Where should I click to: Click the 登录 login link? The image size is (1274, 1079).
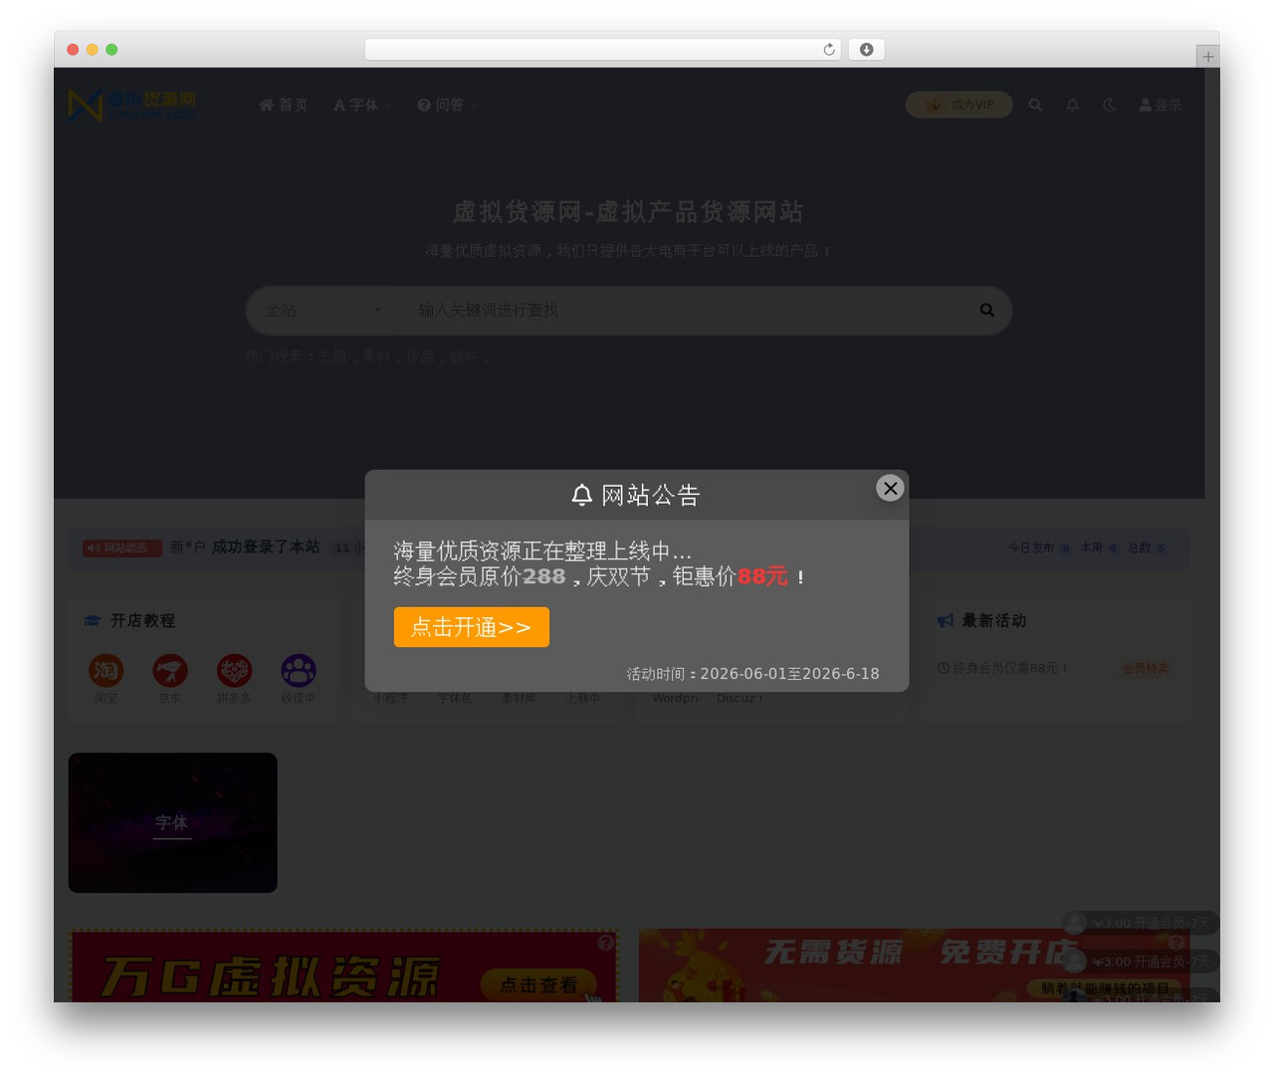(x=1161, y=105)
